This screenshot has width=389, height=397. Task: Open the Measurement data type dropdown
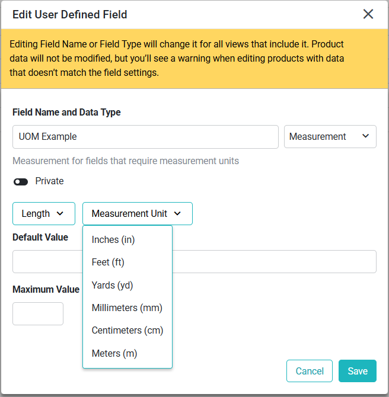[330, 136]
